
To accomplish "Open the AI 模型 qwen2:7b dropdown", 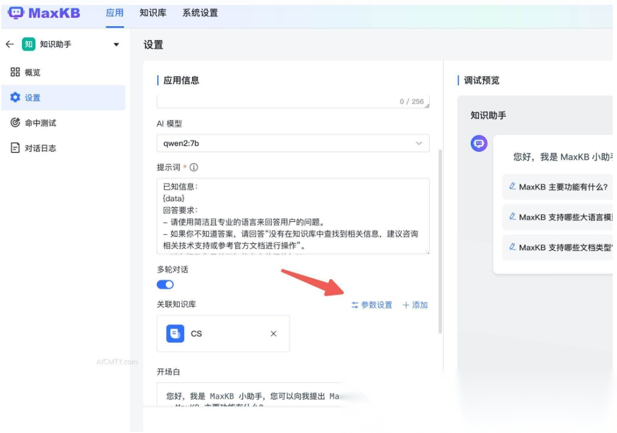I will pyautogui.click(x=293, y=143).
